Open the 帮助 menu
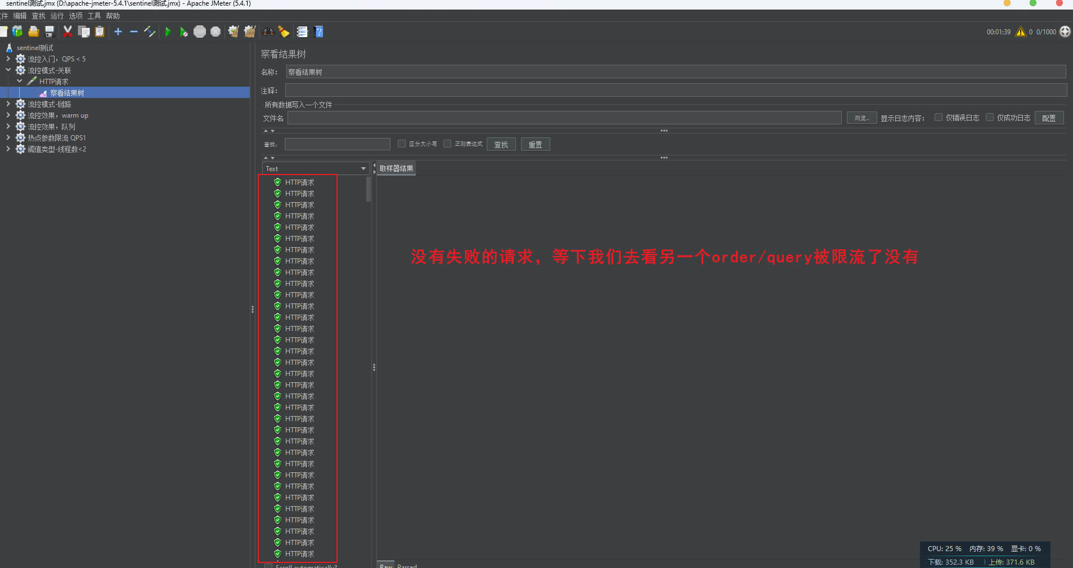The image size is (1073, 568). 113,16
